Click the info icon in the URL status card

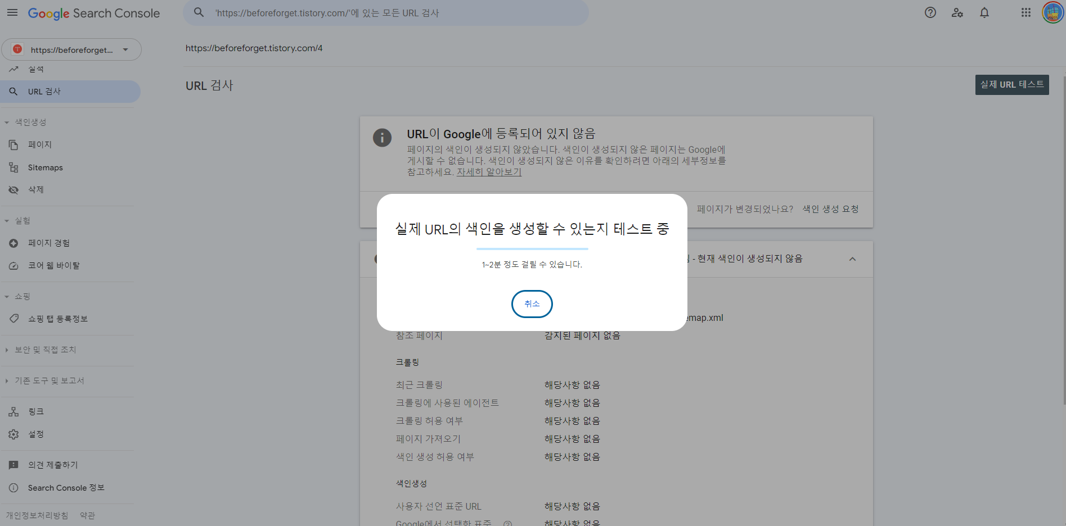[x=382, y=138]
